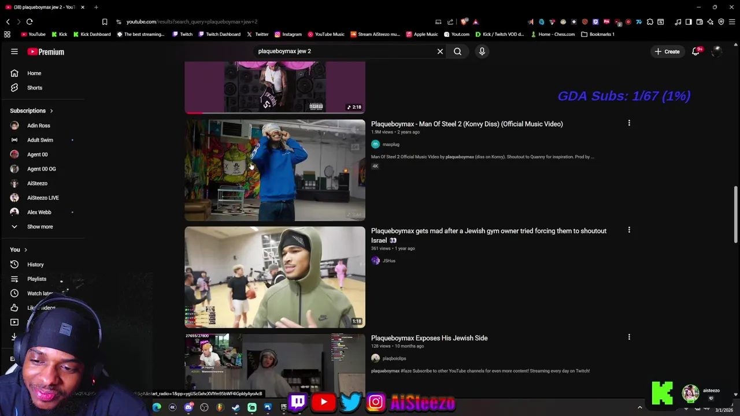Play the Man Of Steel 2 thumbnail
The width and height of the screenshot is (740, 416).
(275, 170)
